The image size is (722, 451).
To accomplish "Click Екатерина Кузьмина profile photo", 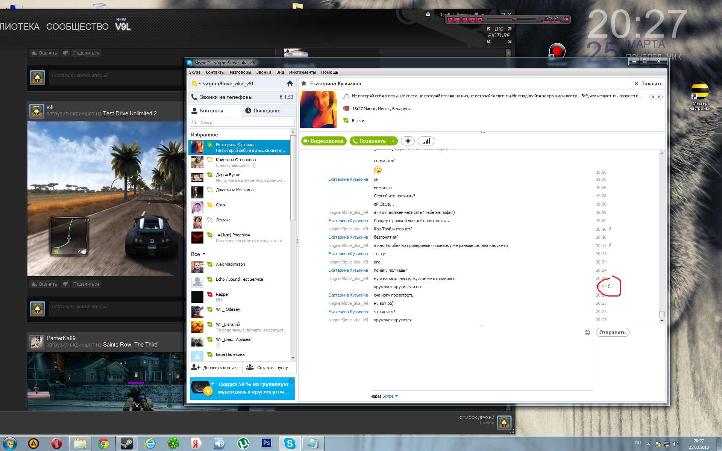I will click(x=318, y=109).
